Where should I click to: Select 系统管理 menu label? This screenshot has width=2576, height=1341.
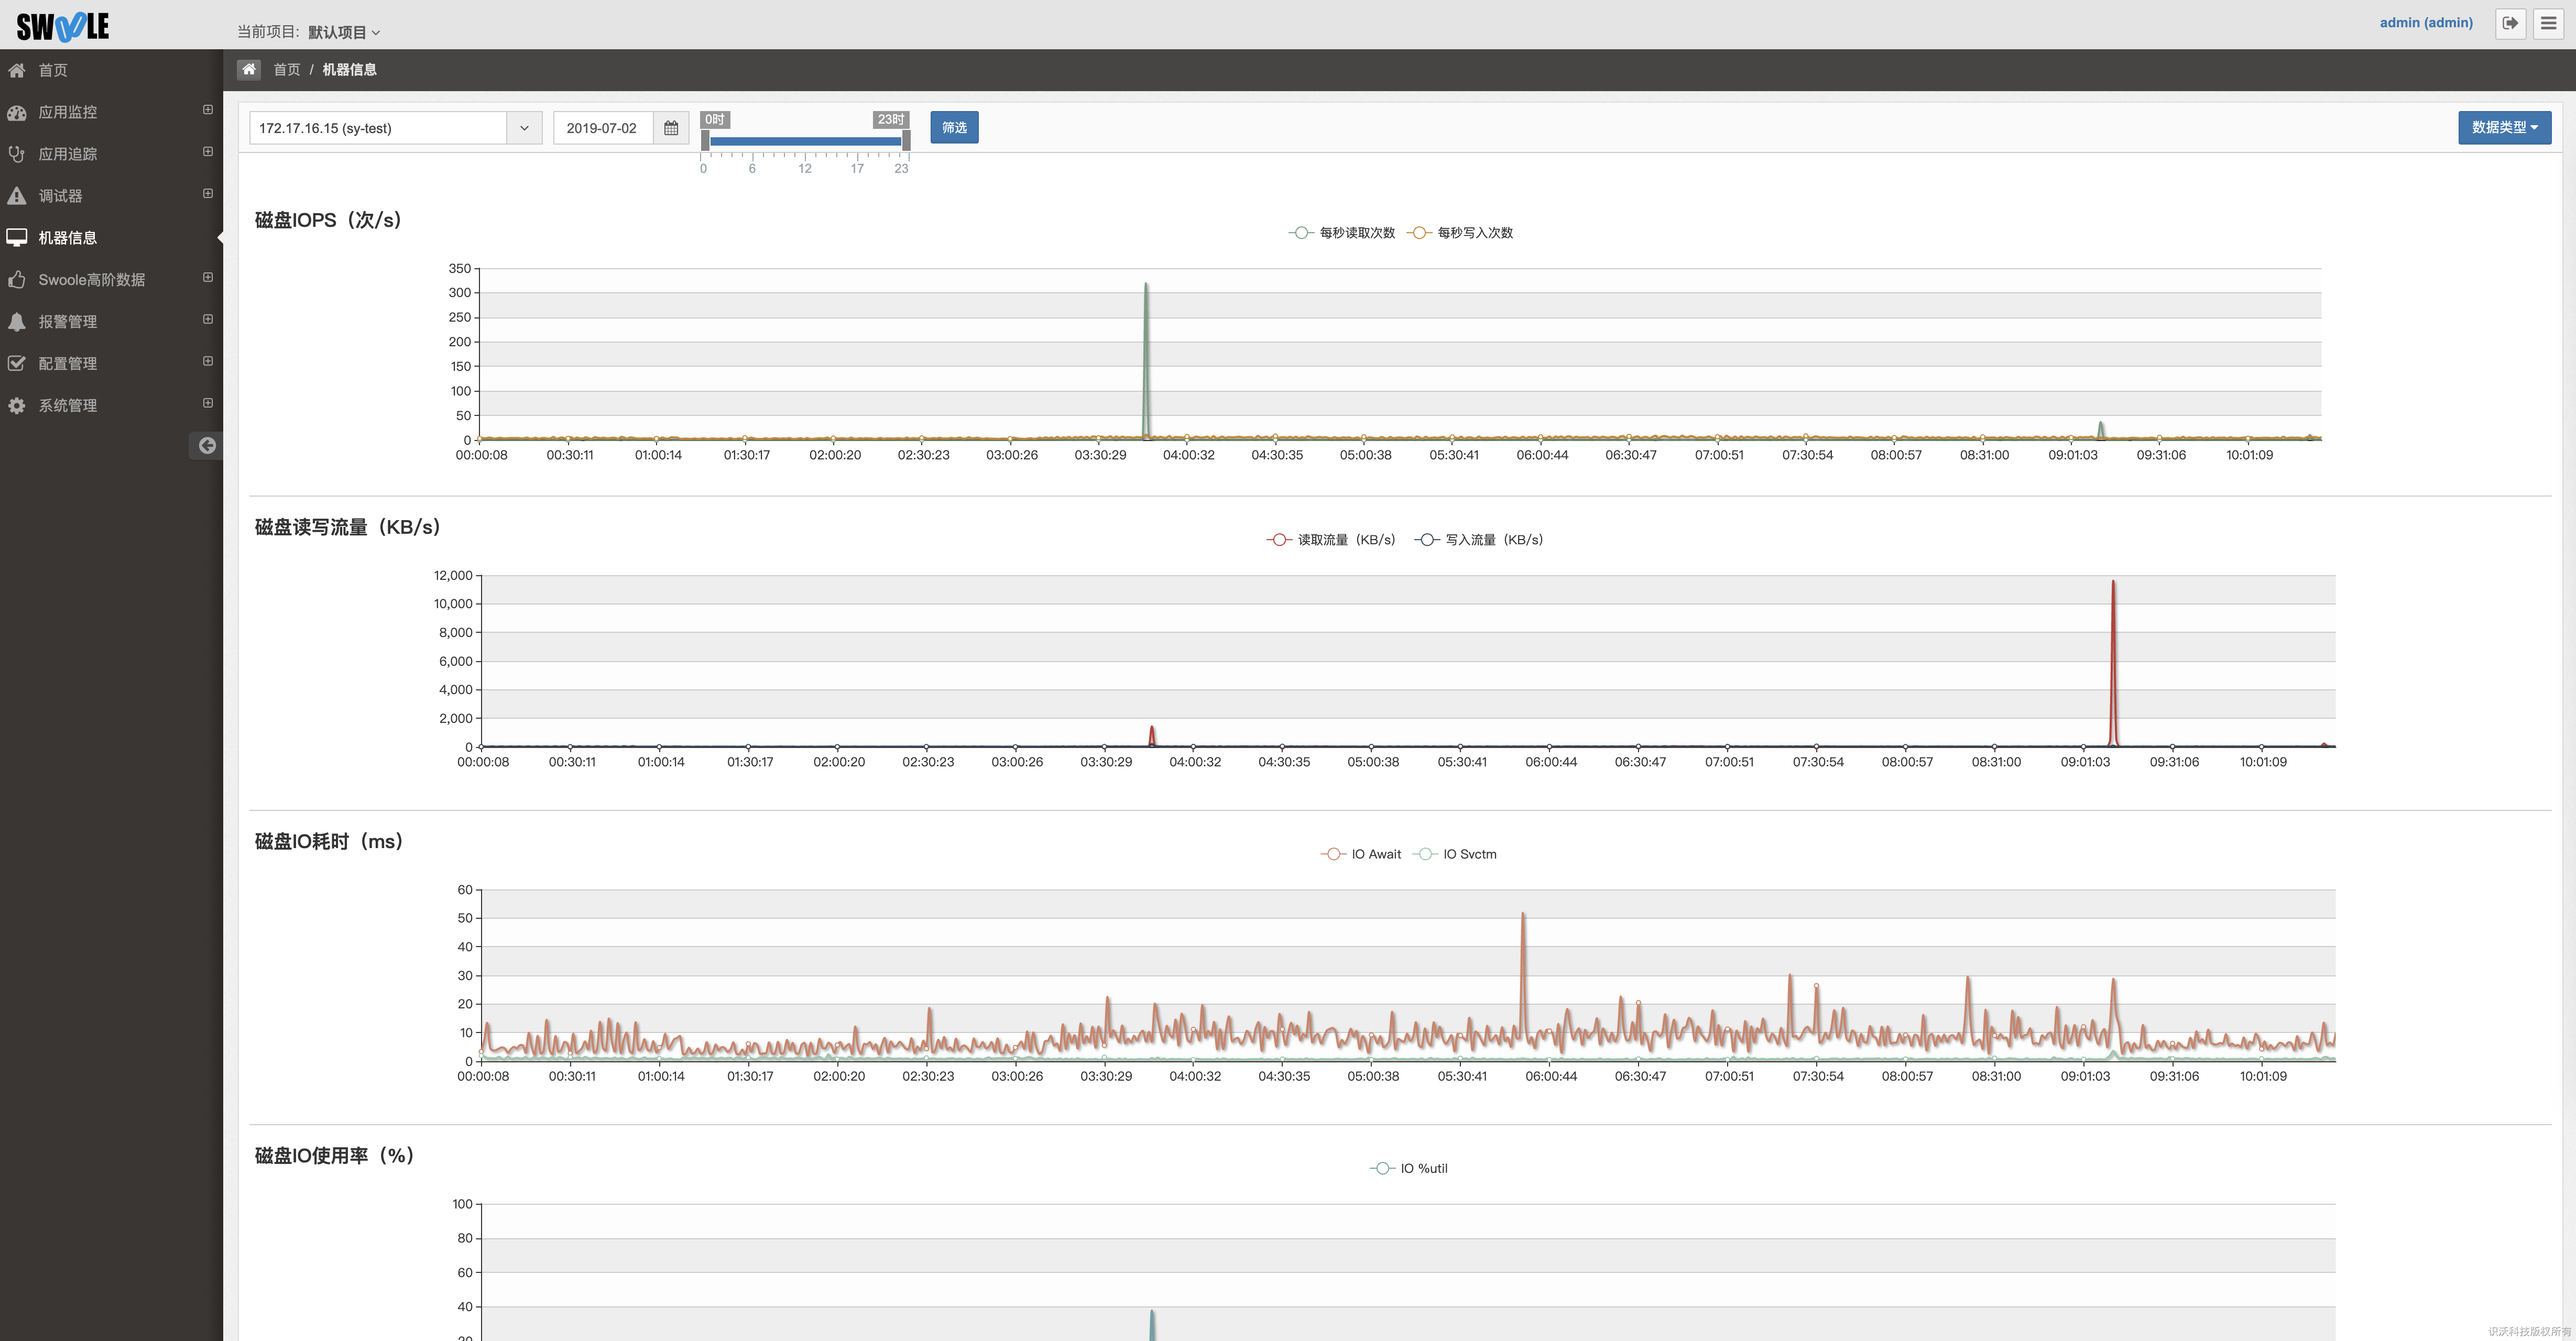coord(68,406)
